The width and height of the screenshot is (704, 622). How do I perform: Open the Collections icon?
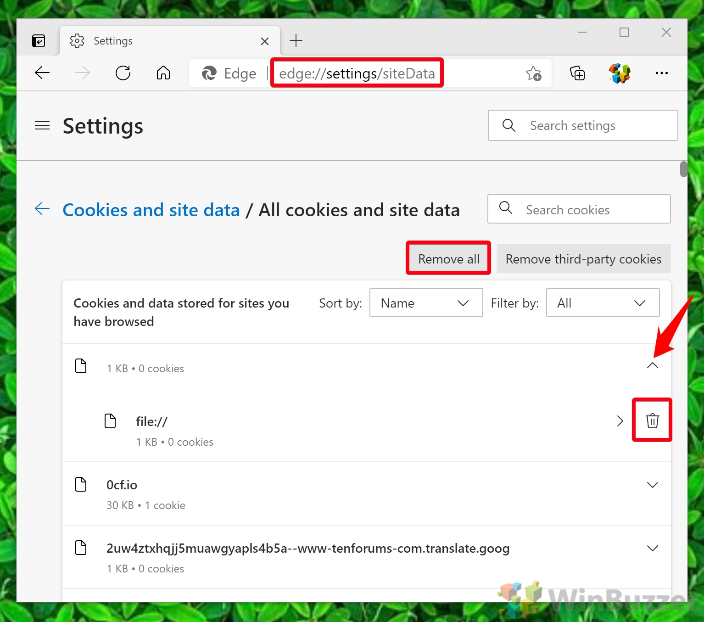coord(577,73)
